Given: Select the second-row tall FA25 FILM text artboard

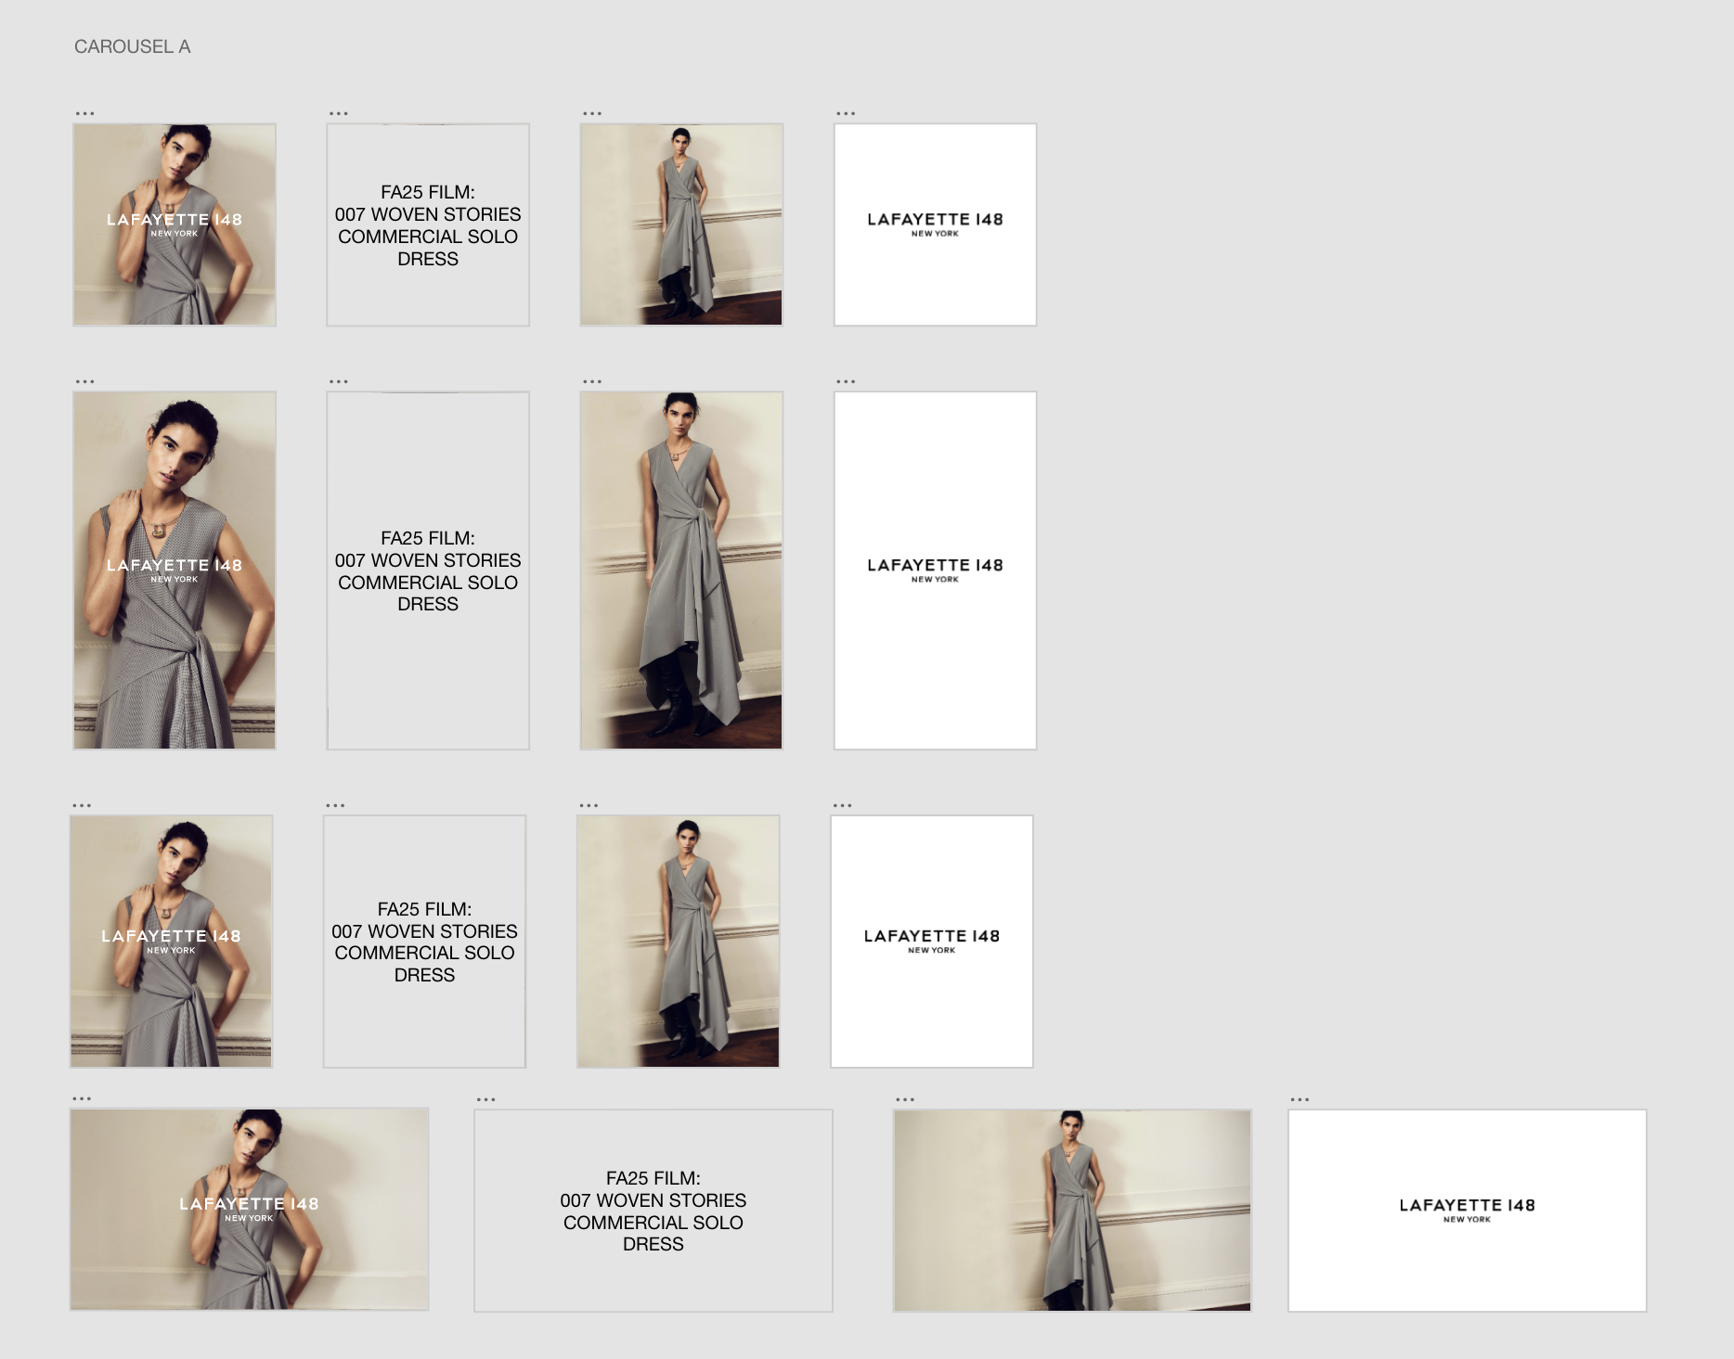Looking at the screenshot, I should pyautogui.click(x=428, y=571).
